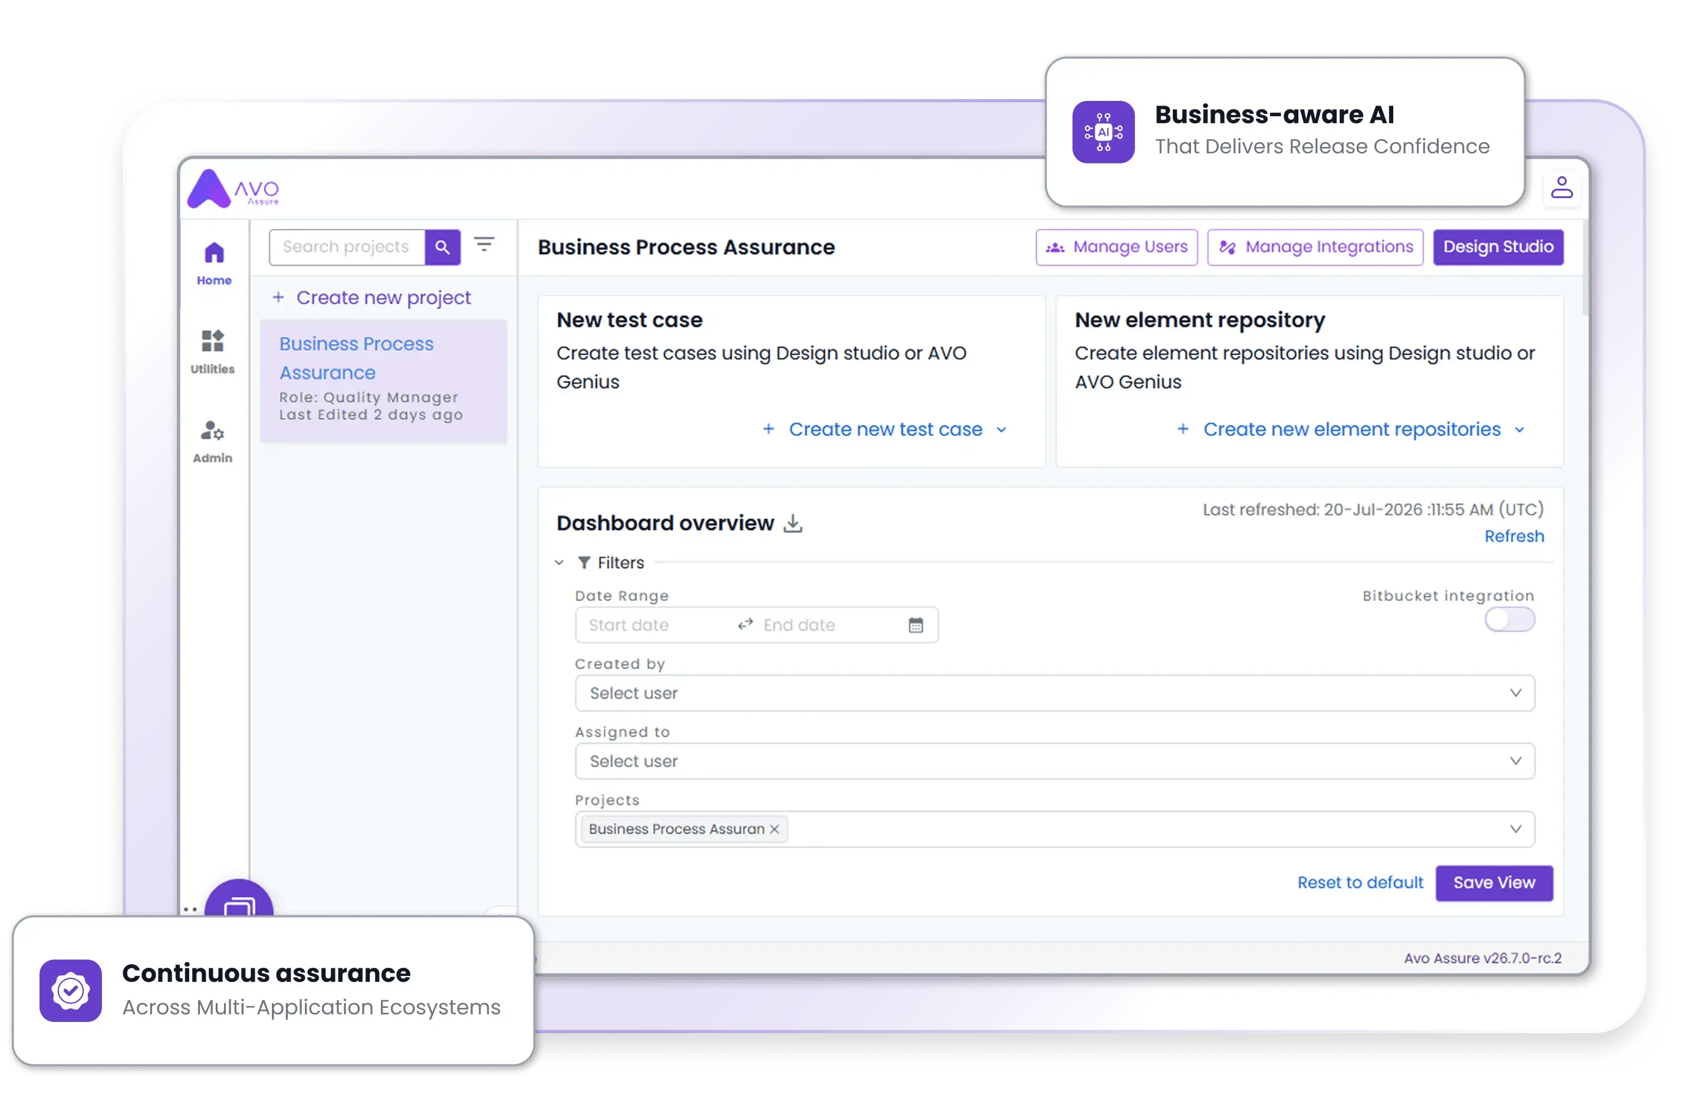Click Refresh link

tap(1514, 536)
